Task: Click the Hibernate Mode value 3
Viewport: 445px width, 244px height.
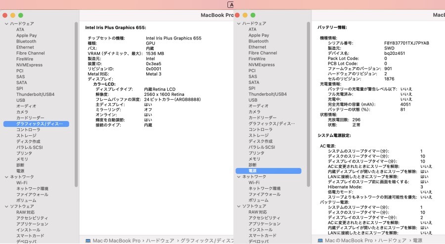Action: click(422, 187)
